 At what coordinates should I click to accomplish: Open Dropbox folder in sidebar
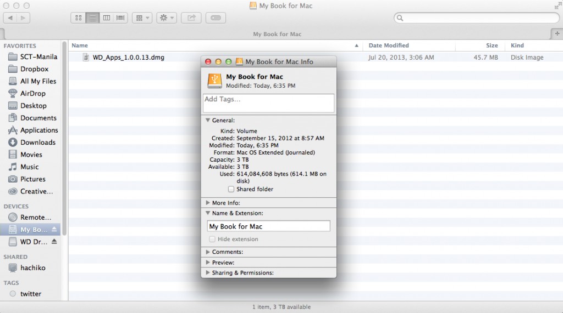[34, 69]
